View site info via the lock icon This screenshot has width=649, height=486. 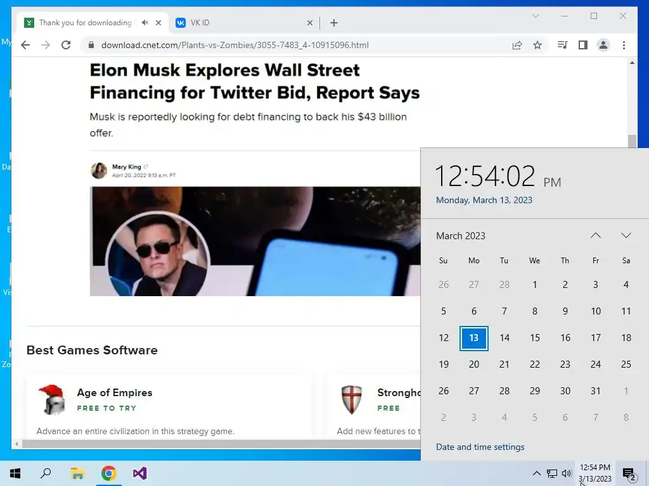click(91, 45)
